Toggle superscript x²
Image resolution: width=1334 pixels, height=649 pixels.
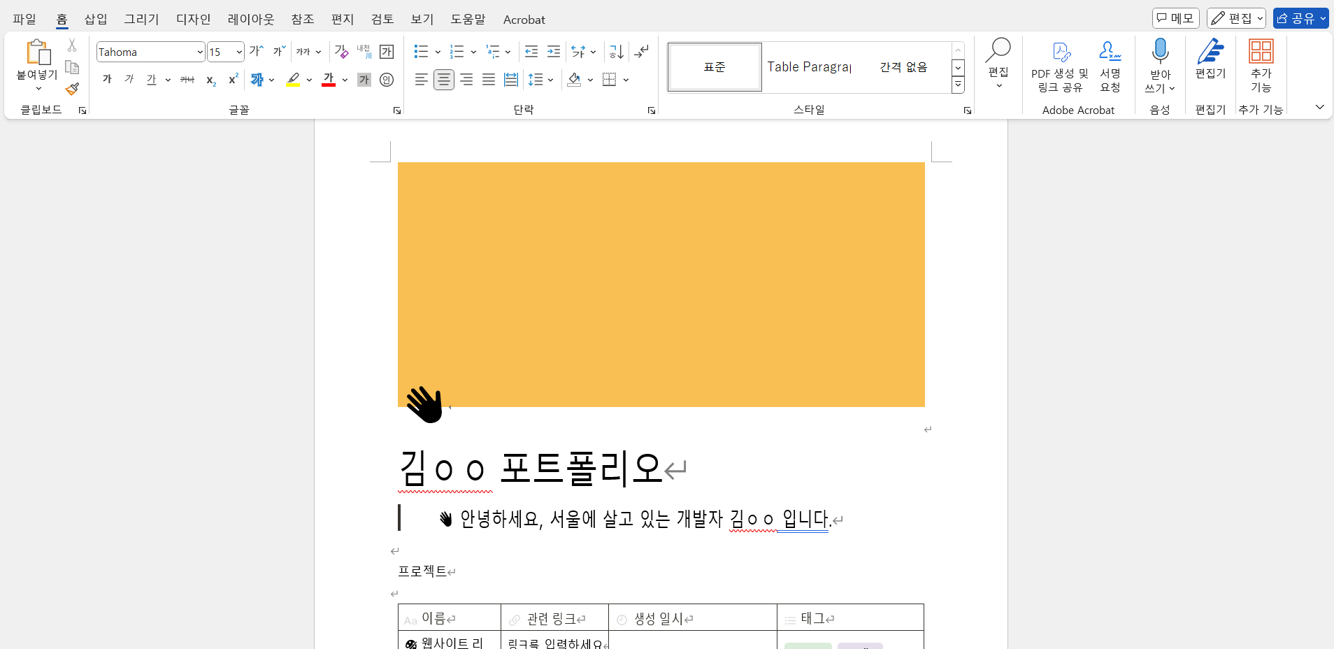coord(234,80)
